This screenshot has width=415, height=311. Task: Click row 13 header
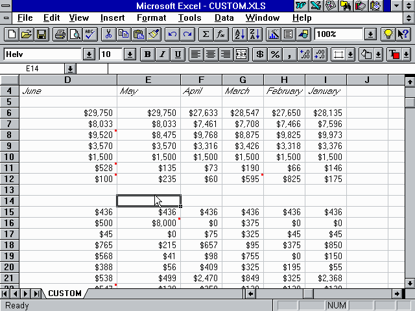(10, 190)
